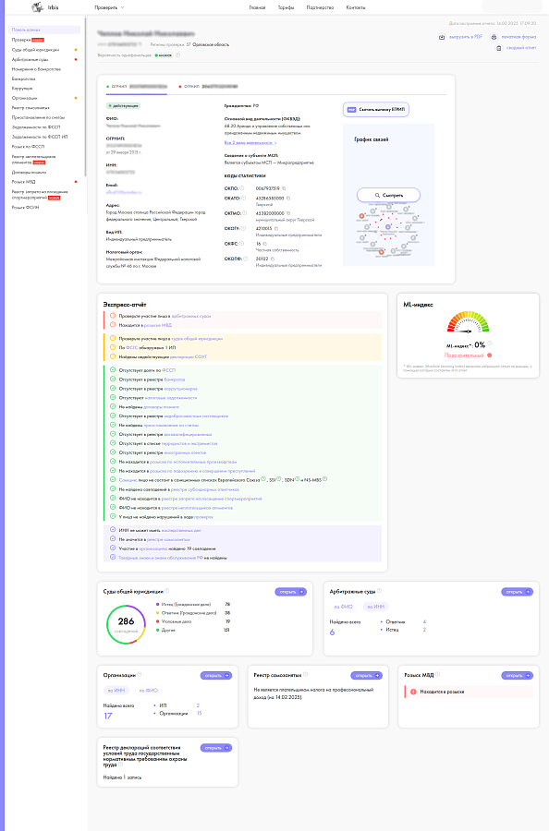549x831 pixels.
Task: Click the Irbis logo icon
Action: (x=37, y=7)
